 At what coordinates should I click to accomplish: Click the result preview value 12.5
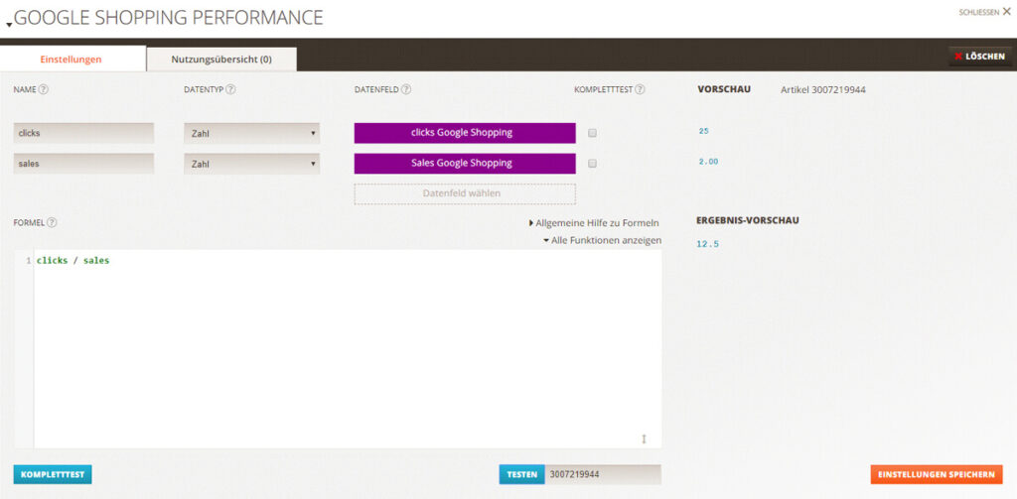pos(707,245)
